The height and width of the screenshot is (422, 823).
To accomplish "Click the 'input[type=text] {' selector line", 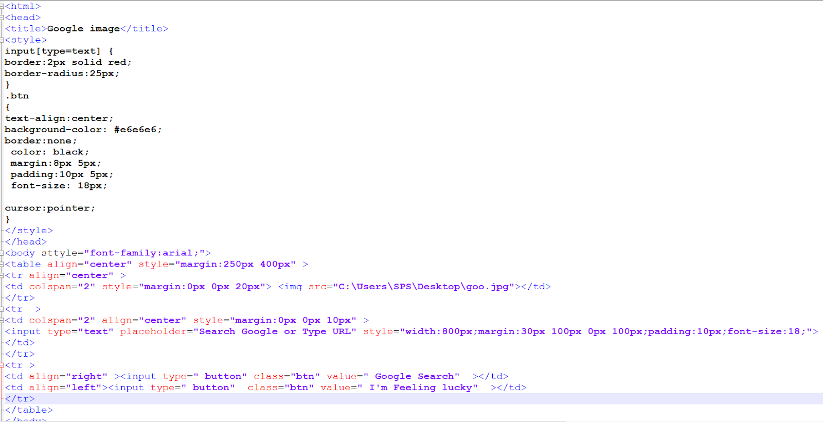I will [x=59, y=51].
